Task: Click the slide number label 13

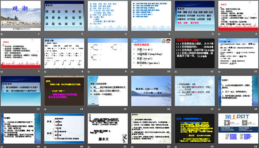Action: [x=38, y=109]
